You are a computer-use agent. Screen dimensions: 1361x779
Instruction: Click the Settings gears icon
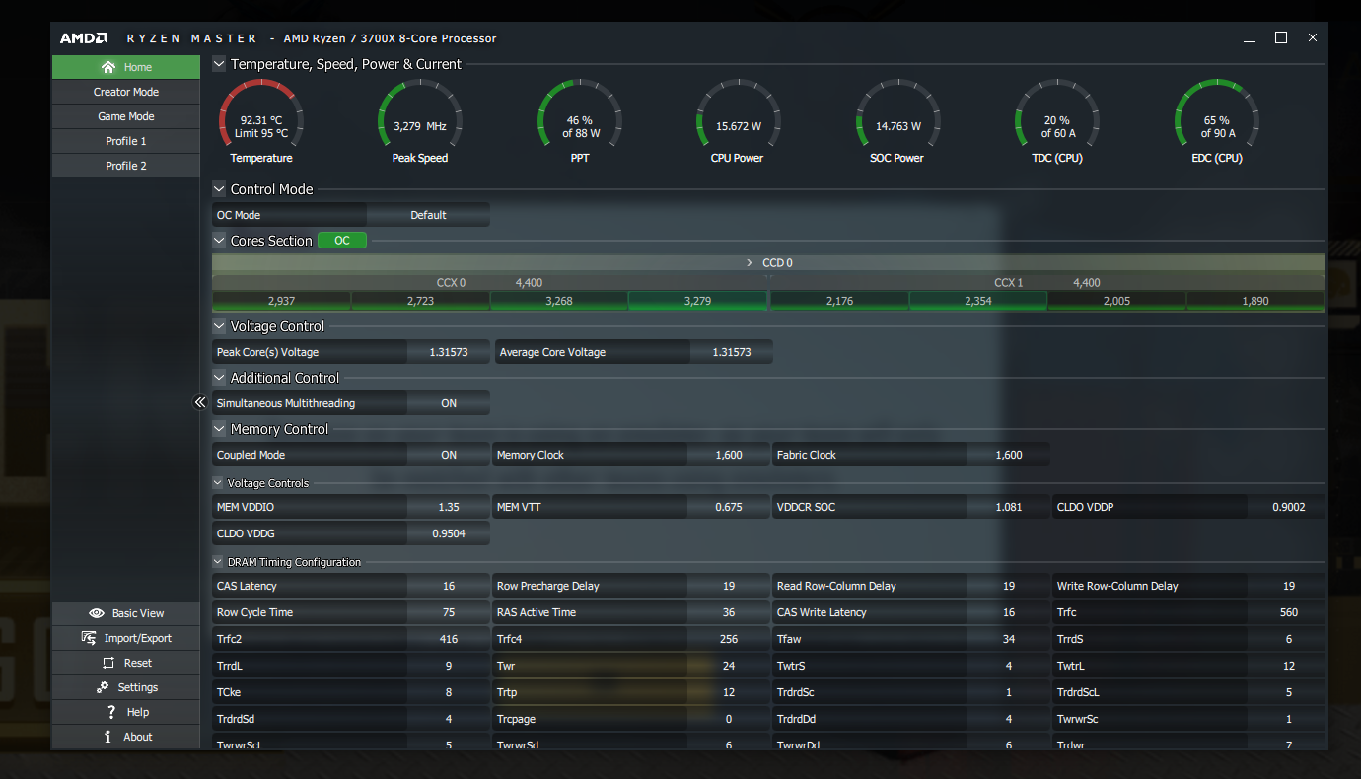click(x=103, y=687)
